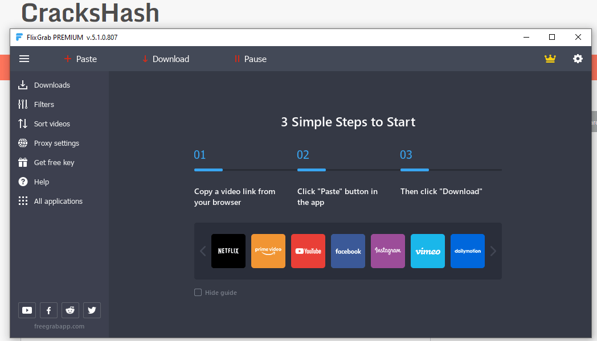Close the FlixGrab window
Viewport: 597px width, 341px height.
click(578, 38)
